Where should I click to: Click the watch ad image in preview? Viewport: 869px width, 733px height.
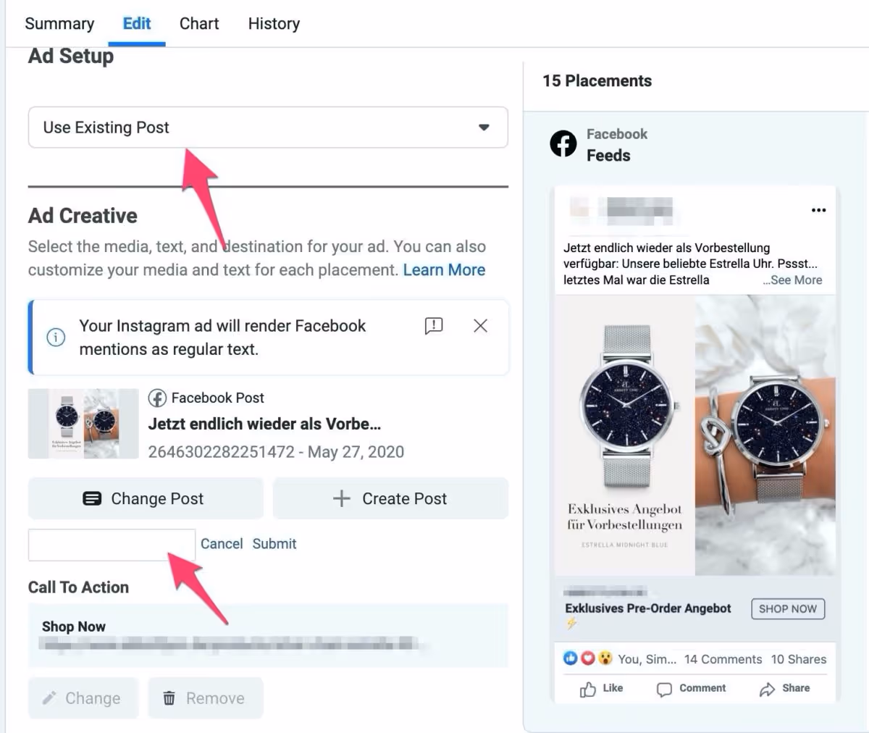click(x=695, y=435)
